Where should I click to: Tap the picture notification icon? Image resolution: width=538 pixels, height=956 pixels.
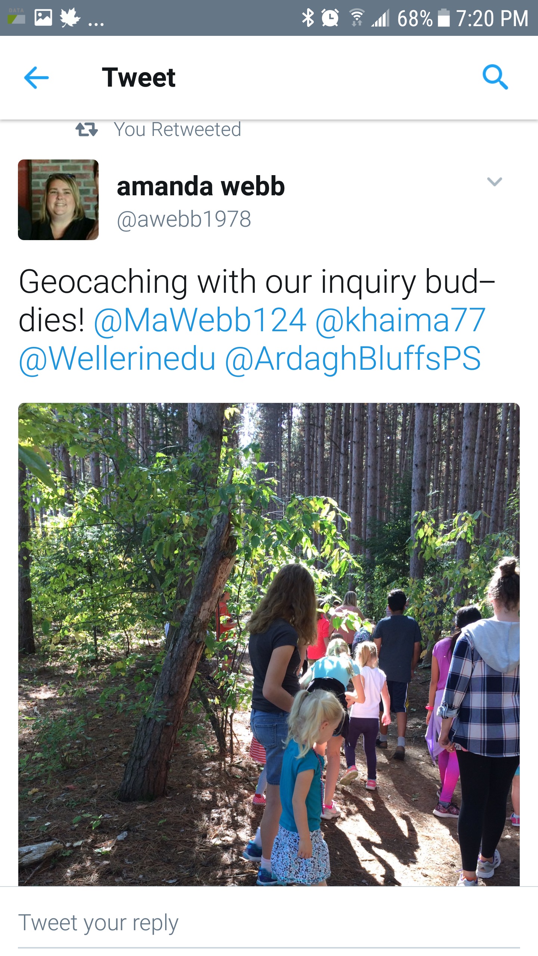point(43,18)
